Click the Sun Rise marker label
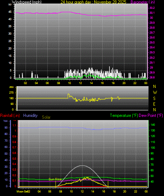 click(x=55, y=179)
